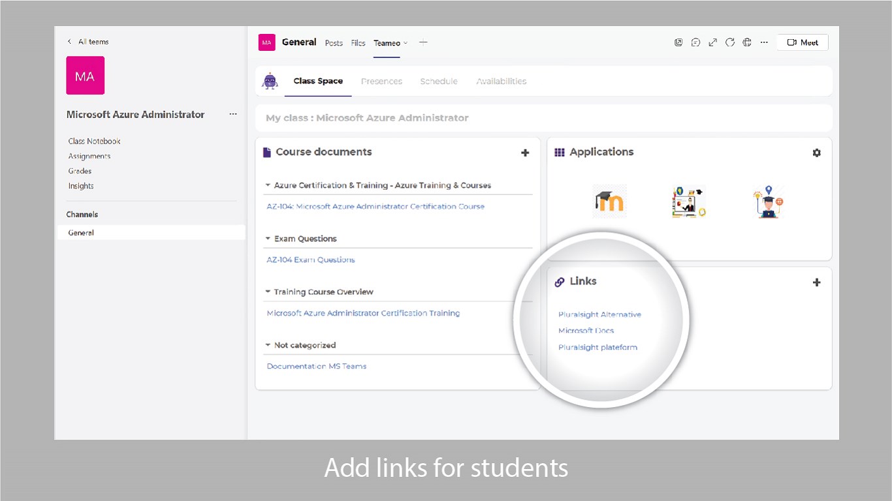This screenshot has width=892, height=501.
Task: Collapse the Not categorized section
Action: (268, 345)
